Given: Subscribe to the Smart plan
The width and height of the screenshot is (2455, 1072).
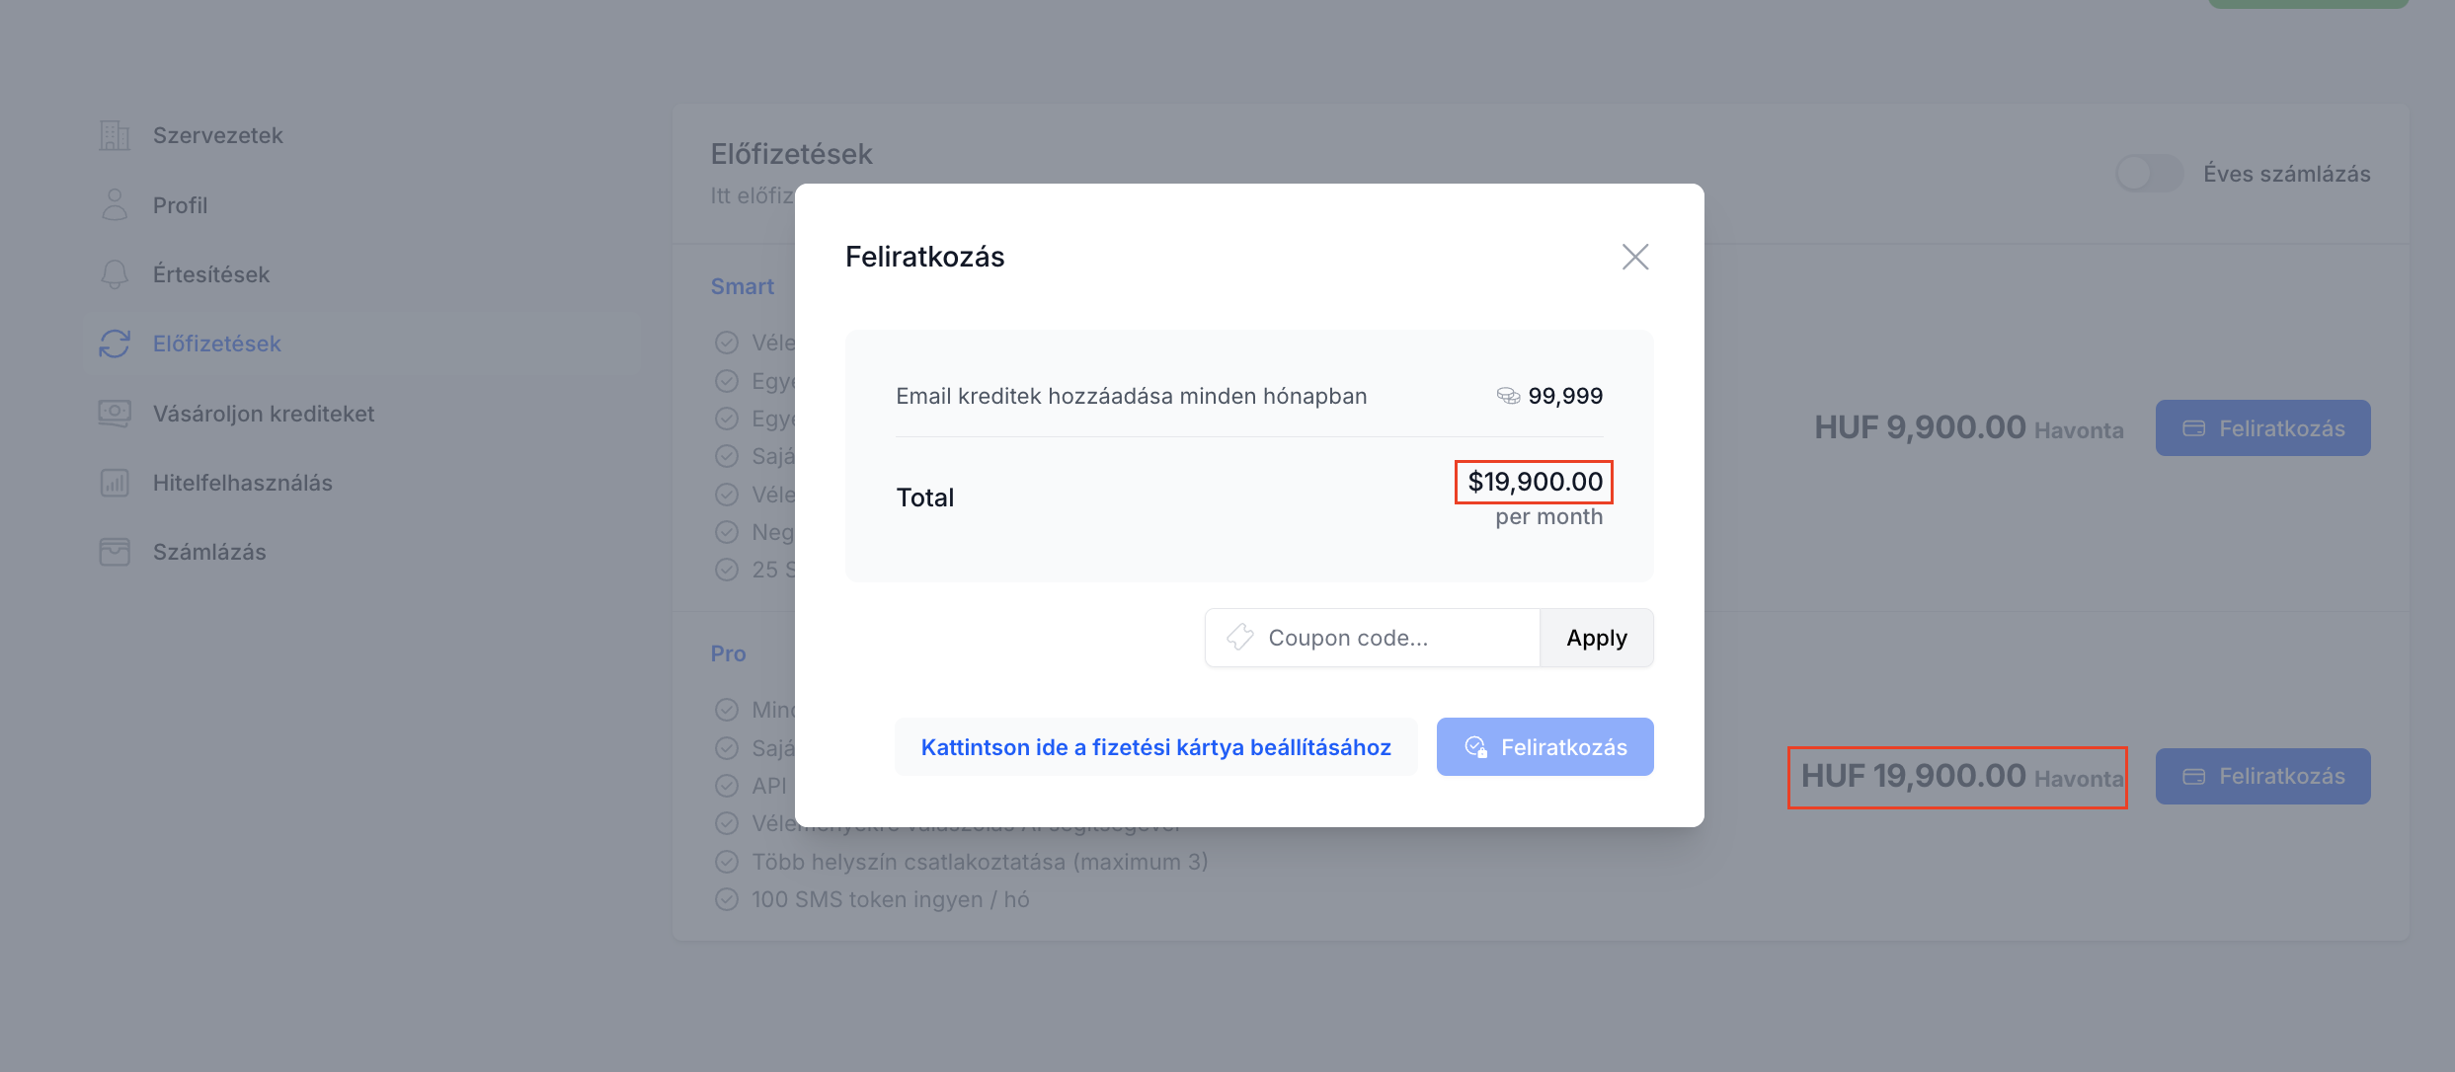Looking at the screenshot, I should 2262,428.
